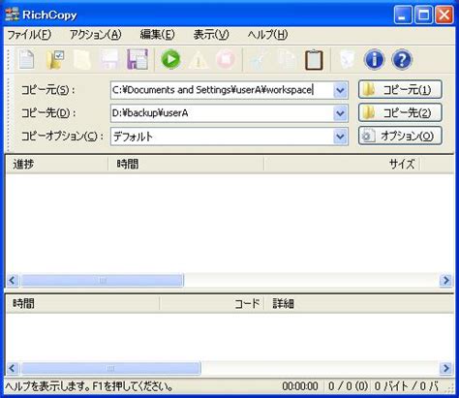Click the 進捗 column header
The image size is (459, 398).
point(57,165)
